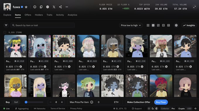
Task: Open the collection website globe icon
Action: point(47,7)
